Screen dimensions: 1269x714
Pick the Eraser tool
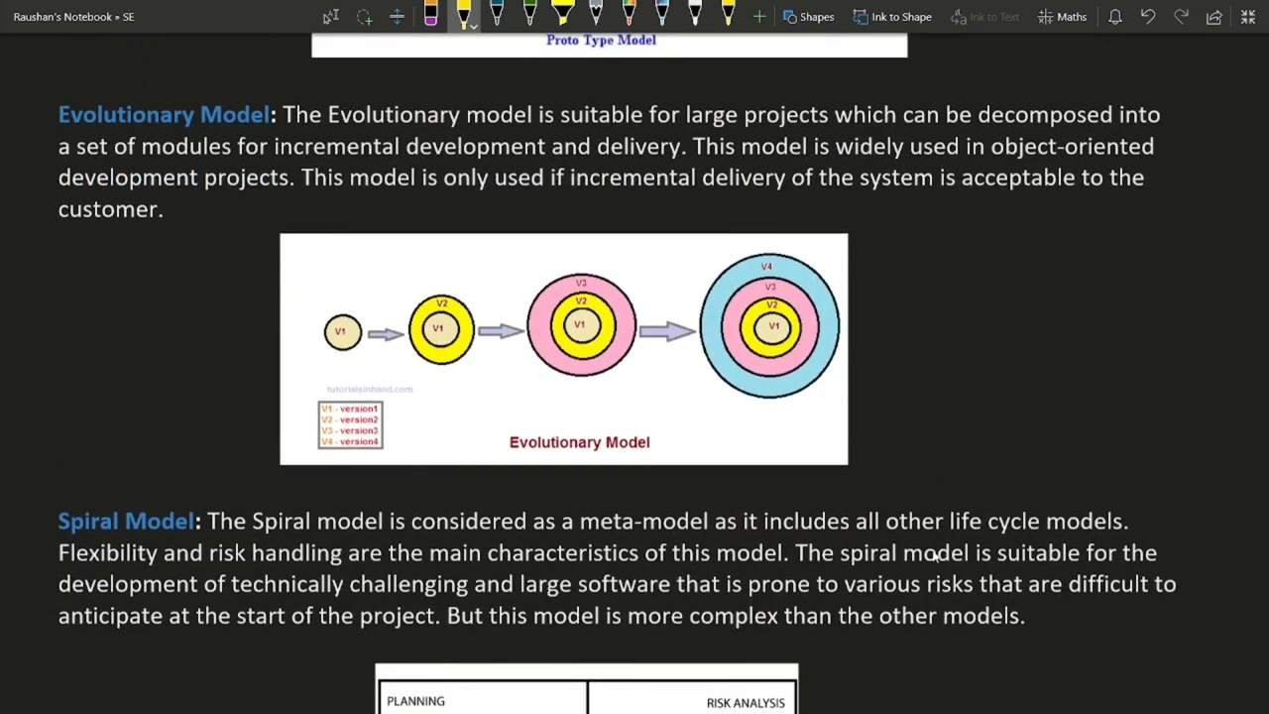pos(430,16)
